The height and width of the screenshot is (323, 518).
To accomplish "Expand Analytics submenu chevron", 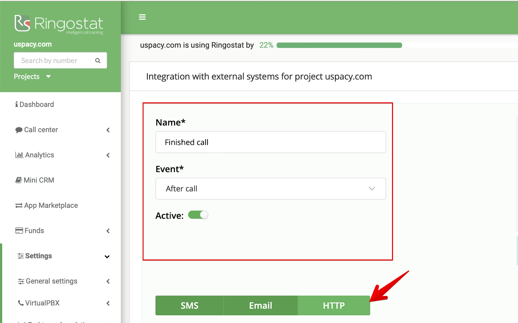I will point(108,155).
